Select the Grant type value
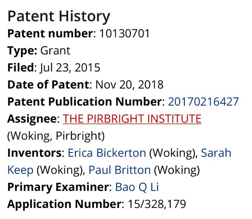The image size is (252, 219). pyautogui.click(x=55, y=51)
